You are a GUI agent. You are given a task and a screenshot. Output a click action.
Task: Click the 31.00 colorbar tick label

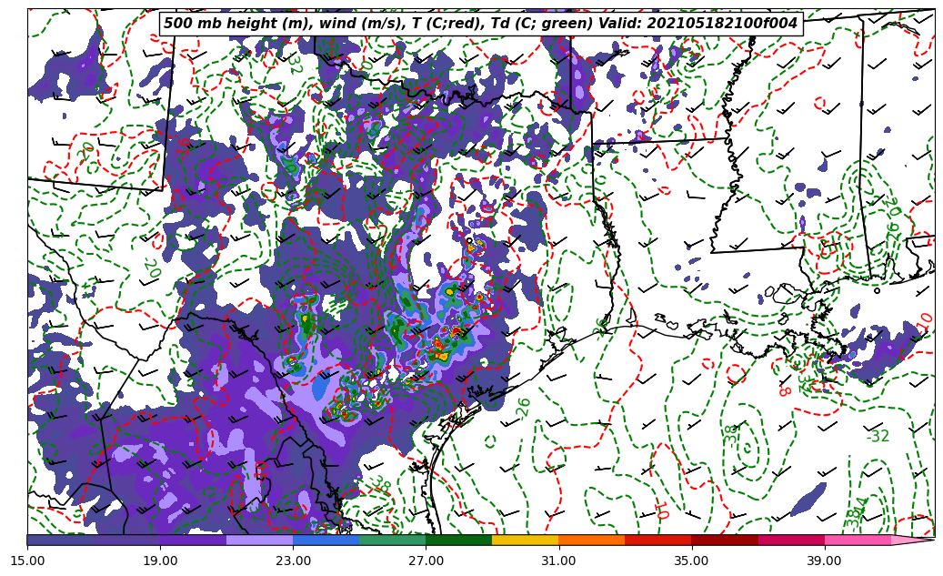[x=558, y=561]
